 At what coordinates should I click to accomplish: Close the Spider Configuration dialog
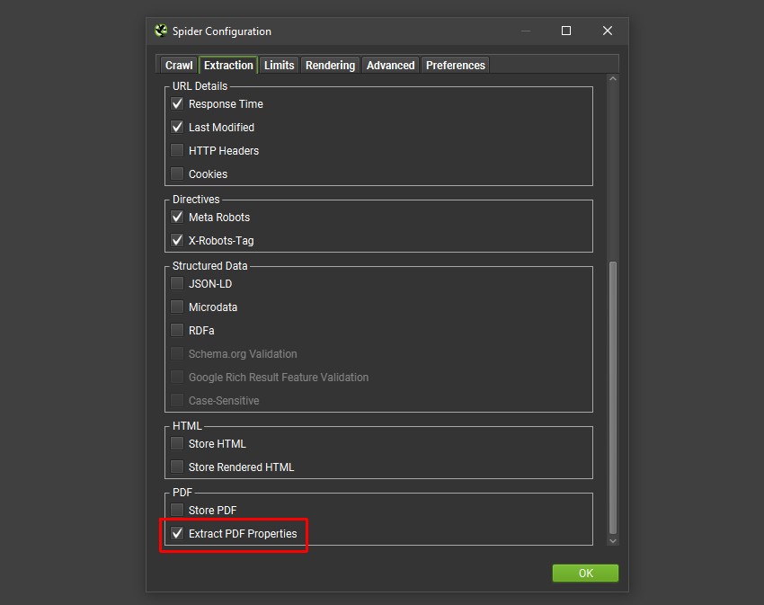click(607, 31)
